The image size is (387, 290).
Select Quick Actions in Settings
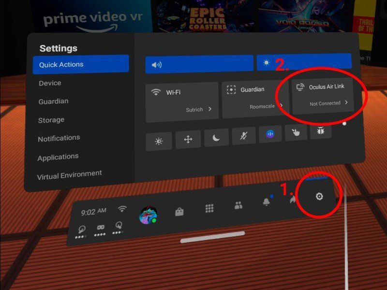click(62, 64)
